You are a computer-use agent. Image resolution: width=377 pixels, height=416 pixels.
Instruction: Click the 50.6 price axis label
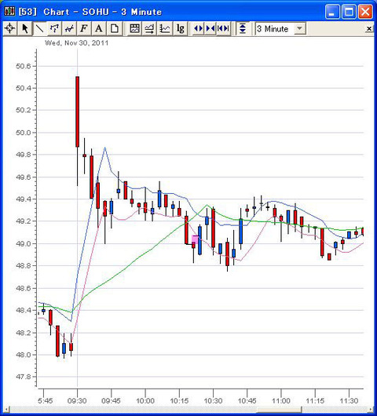[23, 66]
